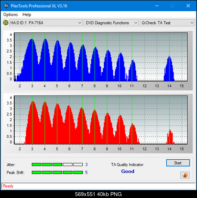Click the blue histogram peak at 3
The image size is (197, 198).
[32, 60]
